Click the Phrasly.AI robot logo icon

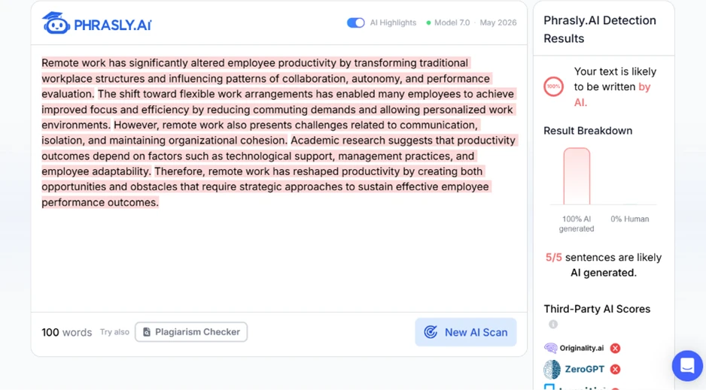(x=56, y=23)
